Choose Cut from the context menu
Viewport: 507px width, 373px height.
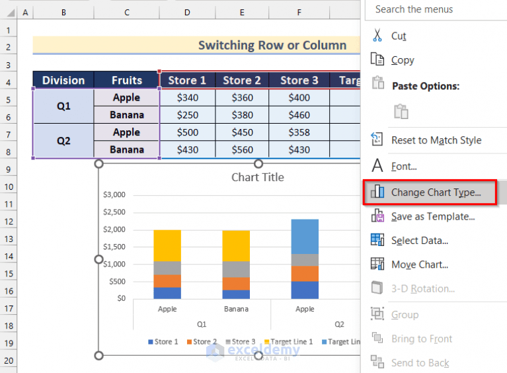click(399, 36)
